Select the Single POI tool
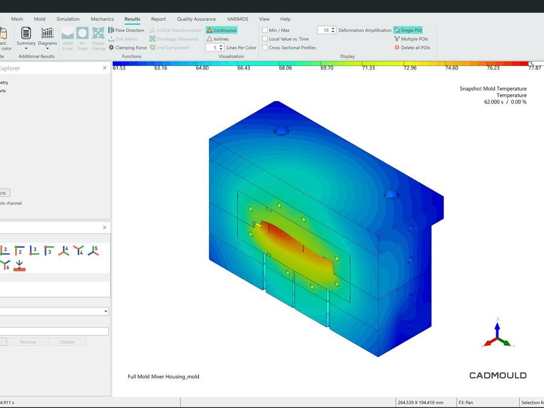Screen dimensions: 544x408 [x=408, y=30]
